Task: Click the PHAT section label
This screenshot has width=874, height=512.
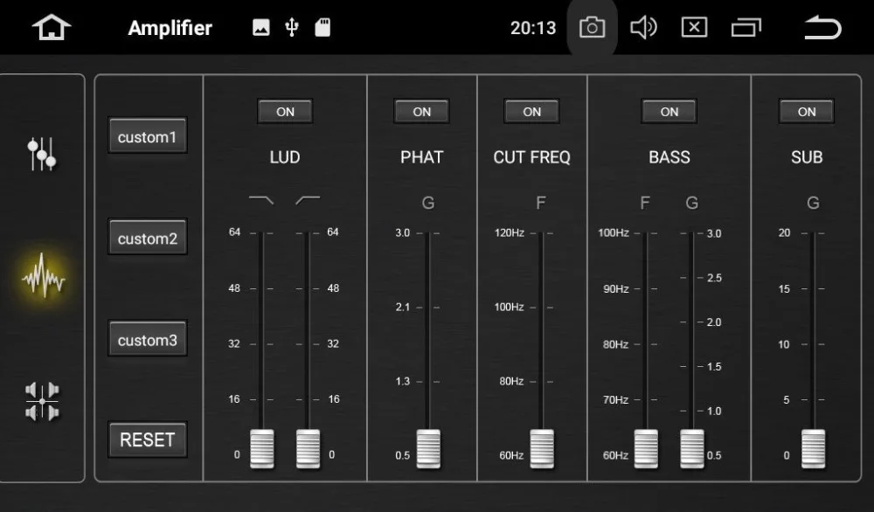Action: point(422,157)
